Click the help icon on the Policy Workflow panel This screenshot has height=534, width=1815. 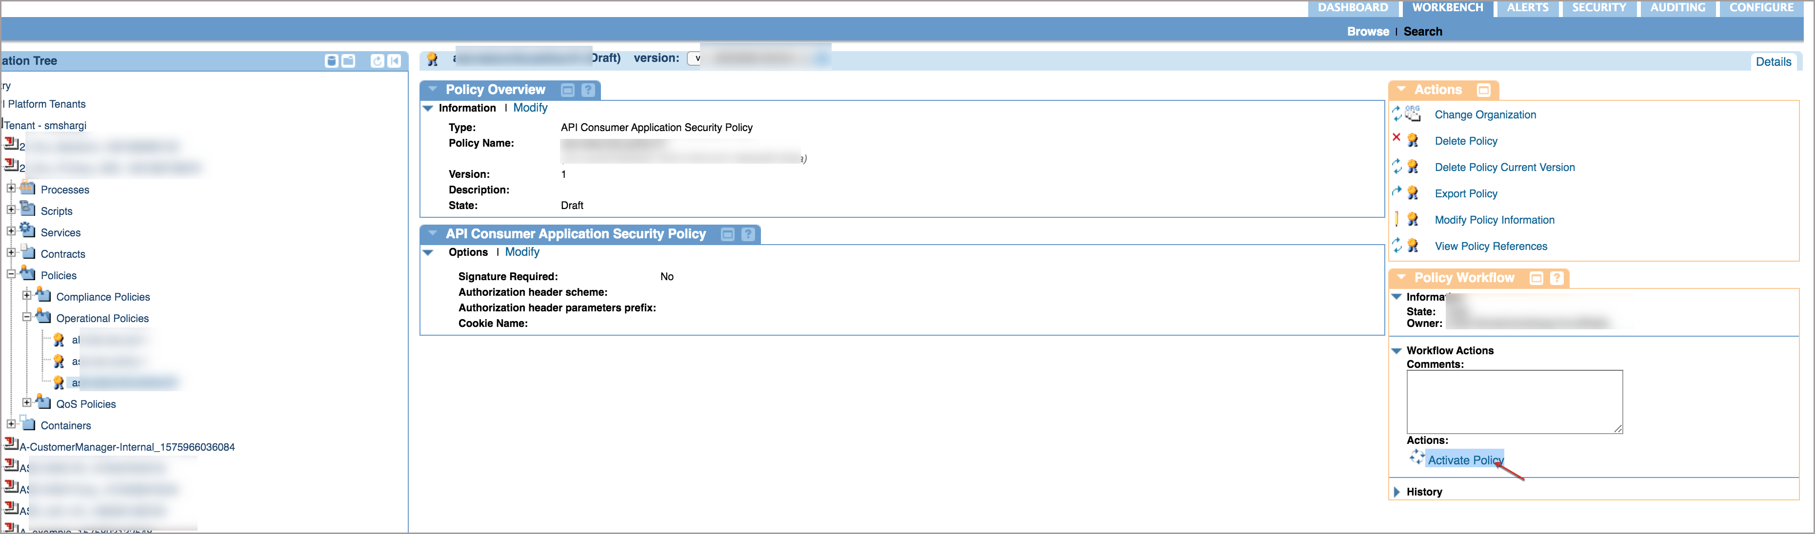coord(1556,279)
